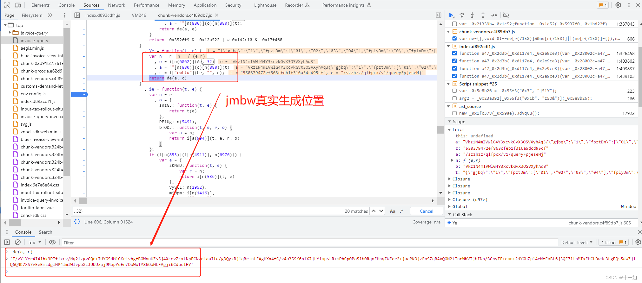642x283 pixels.
Task: Open aegis.min.js in file tree
Action: point(32,48)
